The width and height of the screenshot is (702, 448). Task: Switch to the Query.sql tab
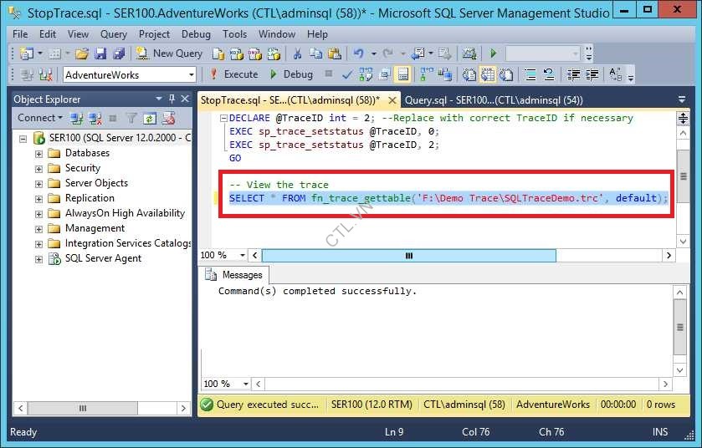pos(494,100)
